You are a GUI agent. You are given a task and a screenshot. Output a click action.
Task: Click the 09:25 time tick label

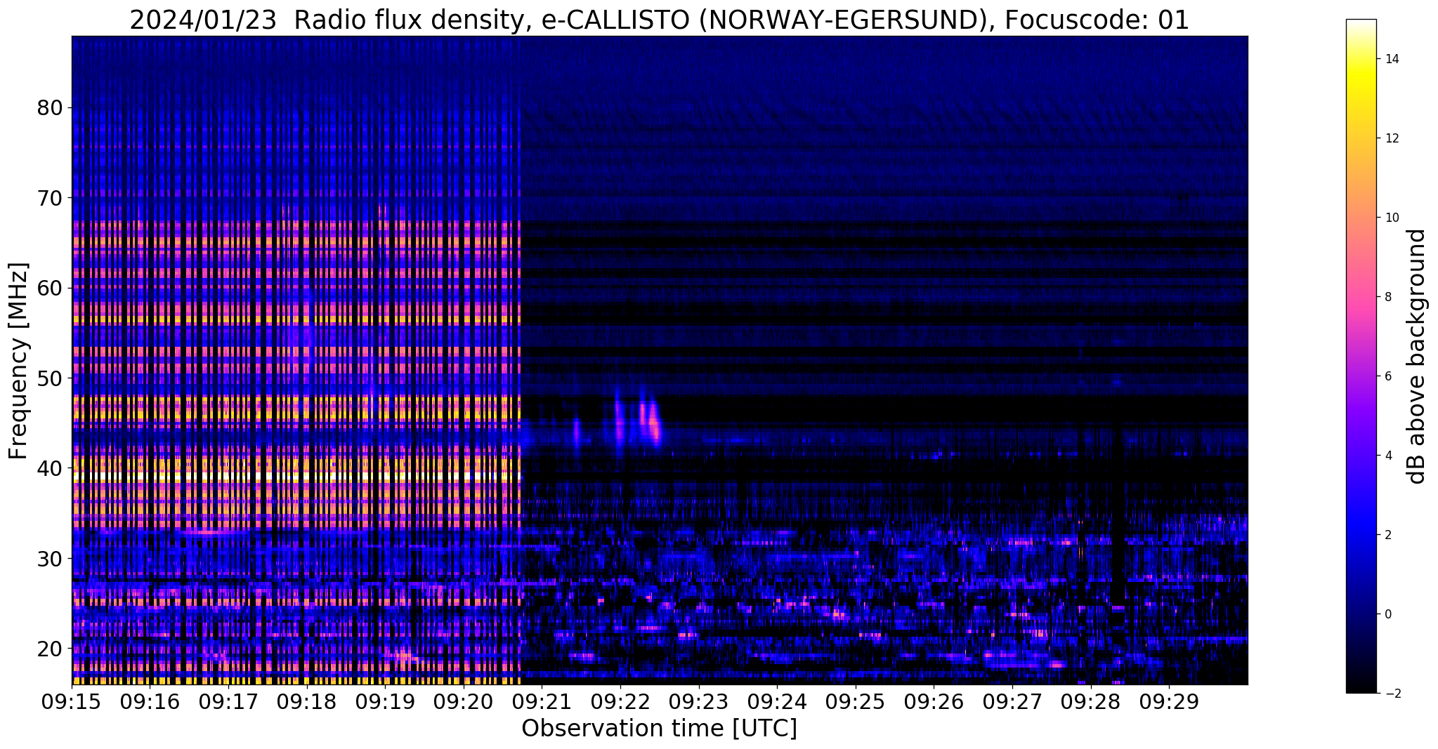coord(856,703)
